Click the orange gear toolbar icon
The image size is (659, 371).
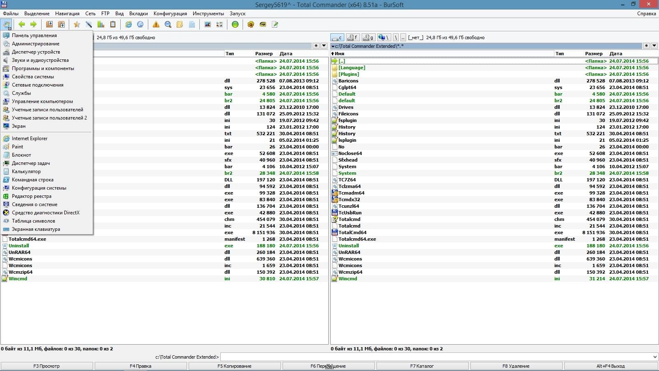pos(251,24)
